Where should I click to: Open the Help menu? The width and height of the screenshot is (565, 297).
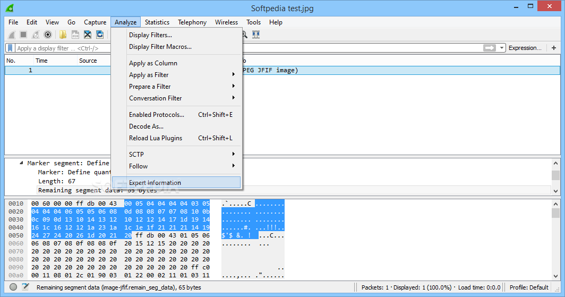276,22
